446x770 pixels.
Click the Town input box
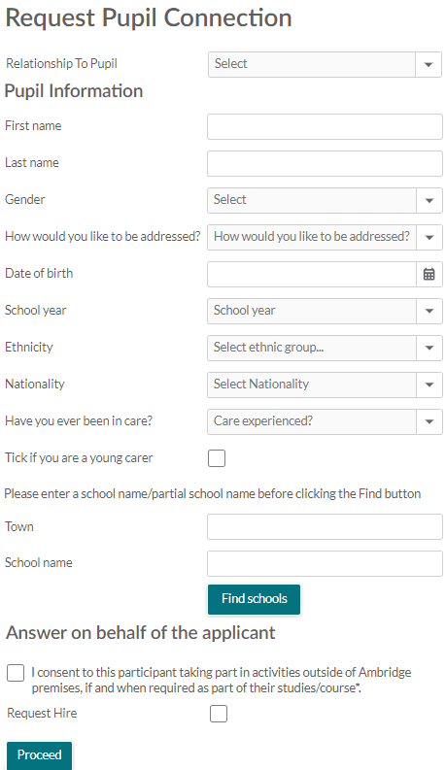325,527
